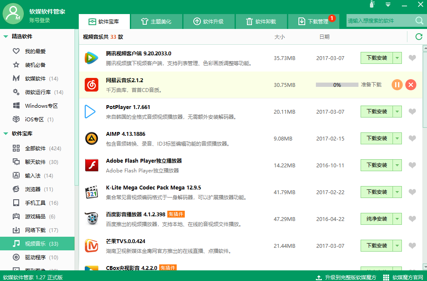427x281 pixels.
Task: Click the Adobe Flash Player icon
Action: (x=90, y=165)
